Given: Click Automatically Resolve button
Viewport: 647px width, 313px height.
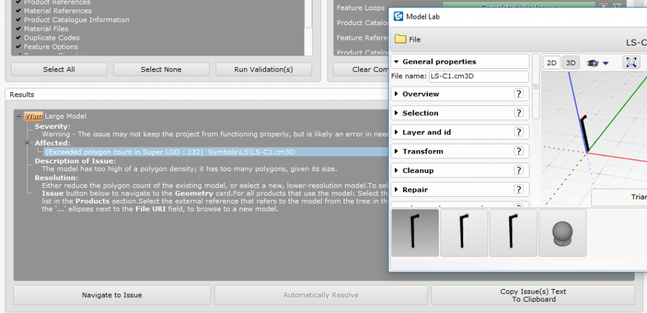Looking at the screenshot, I should coord(320,295).
